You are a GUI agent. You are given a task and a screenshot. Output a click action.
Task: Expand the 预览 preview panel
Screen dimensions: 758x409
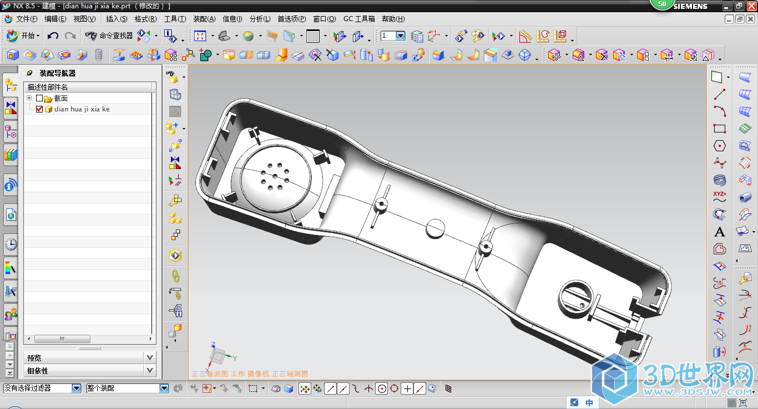(150, 357)
